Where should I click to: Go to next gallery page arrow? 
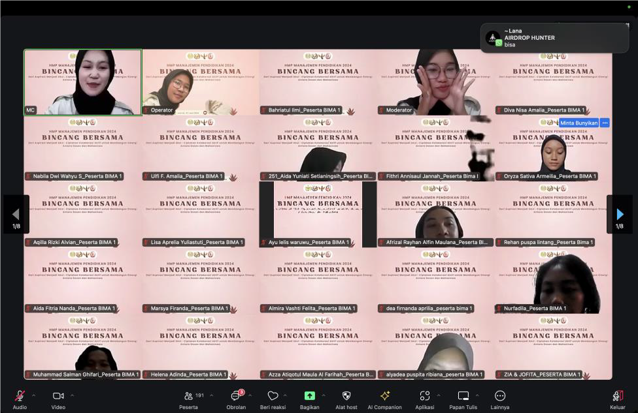(x=620, y=214)
